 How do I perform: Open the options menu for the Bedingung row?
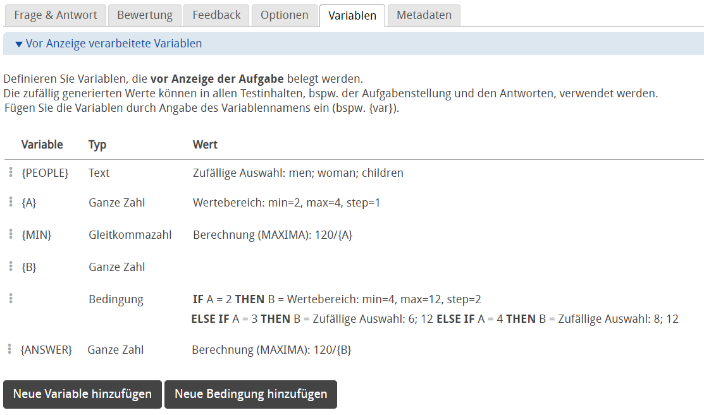[x=11, y=298]
